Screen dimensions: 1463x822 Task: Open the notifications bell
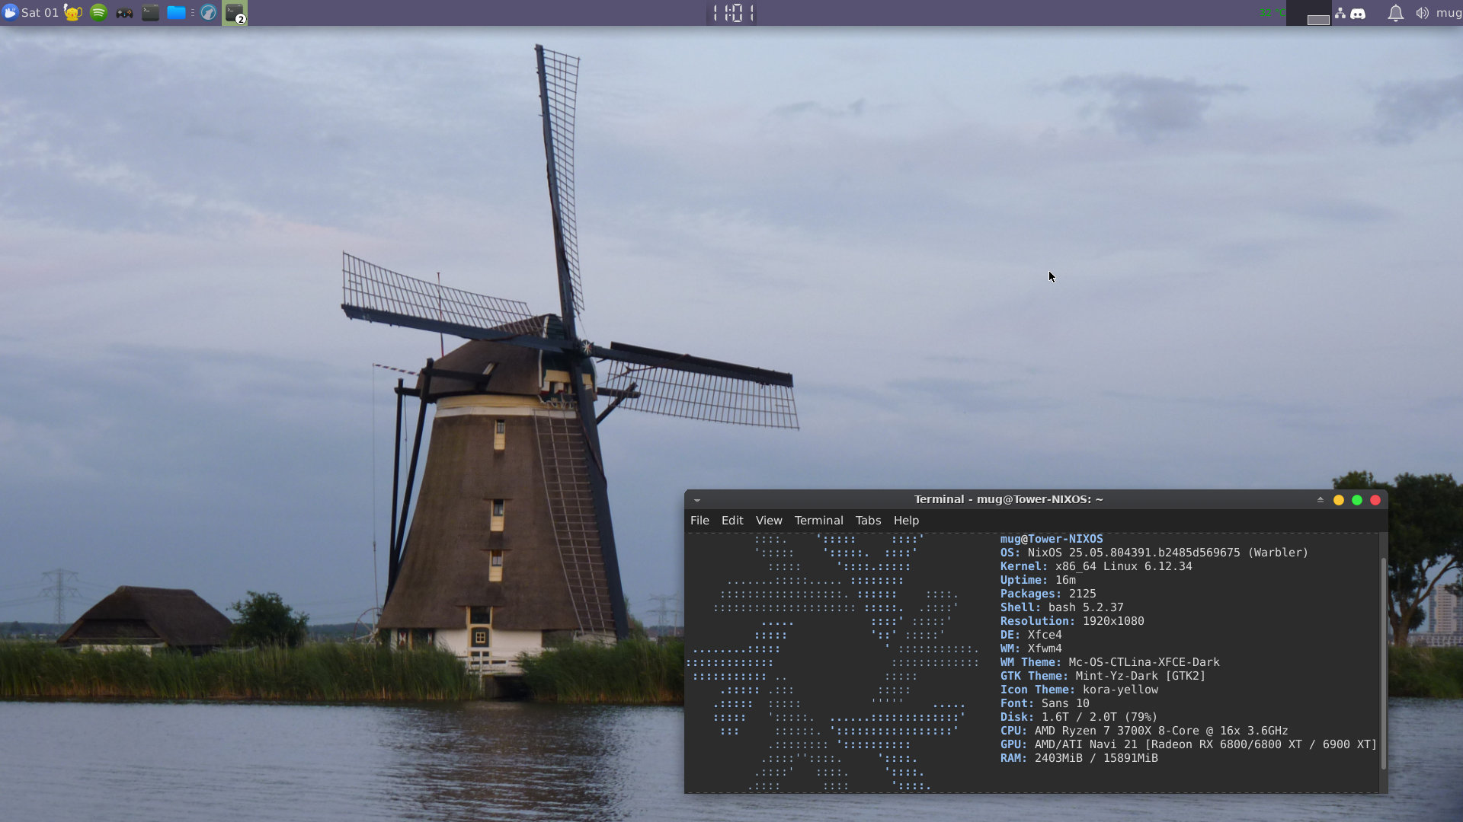1395,13
